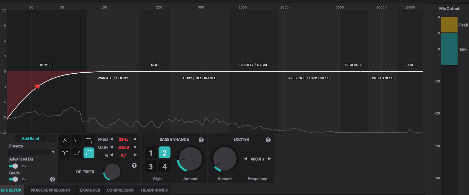Open the NOISE SUPPRESSION tab
The width and height of the screenshot is (469, 195).
pos(50,190)
